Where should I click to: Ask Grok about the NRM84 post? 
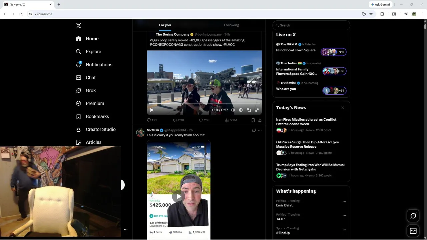click(x=254, y=130)
